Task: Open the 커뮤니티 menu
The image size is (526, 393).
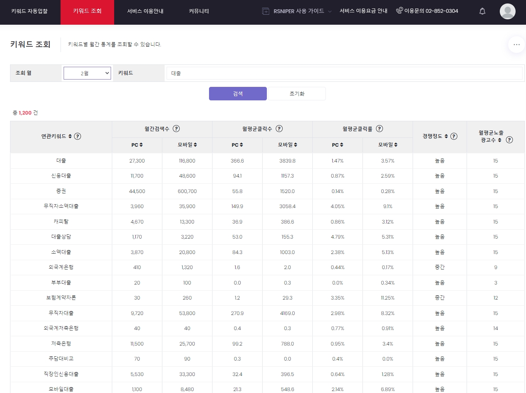Action: tap(199, 11)
